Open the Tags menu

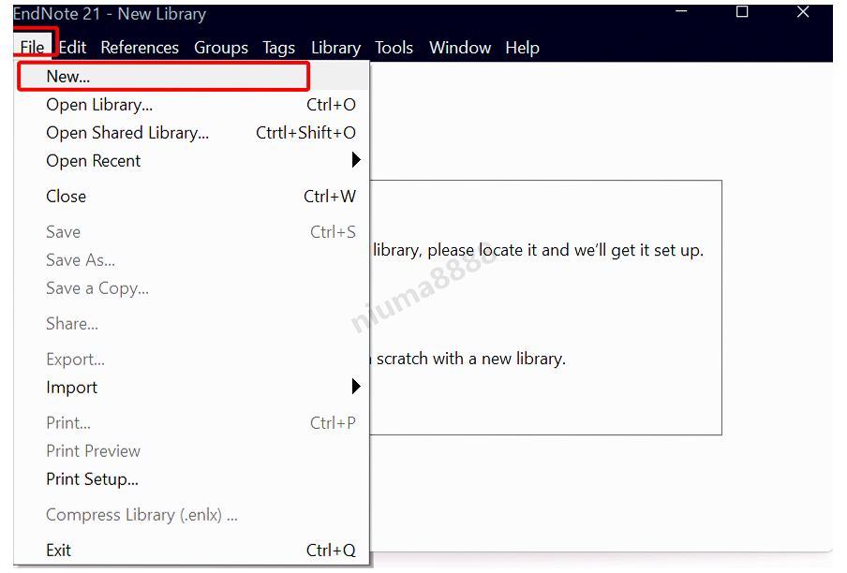click(x=278, y=48)
